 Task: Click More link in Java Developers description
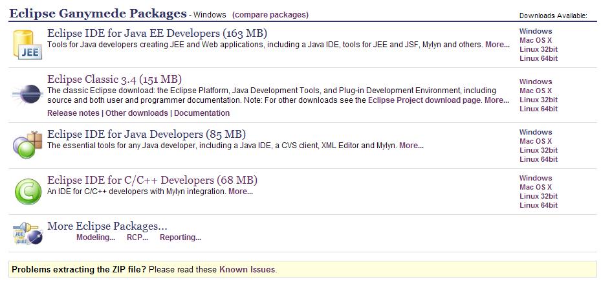411,146
